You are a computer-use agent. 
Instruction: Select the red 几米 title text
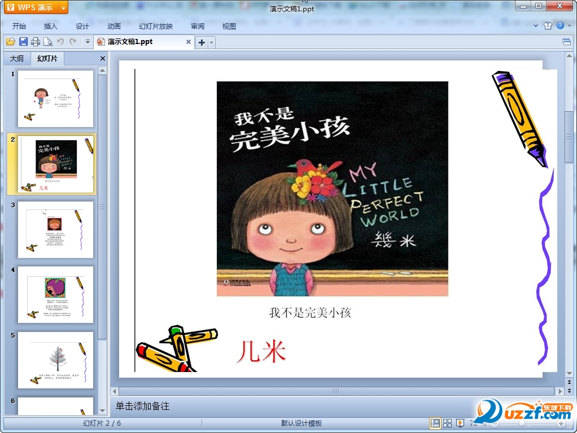tap(261, 351)
